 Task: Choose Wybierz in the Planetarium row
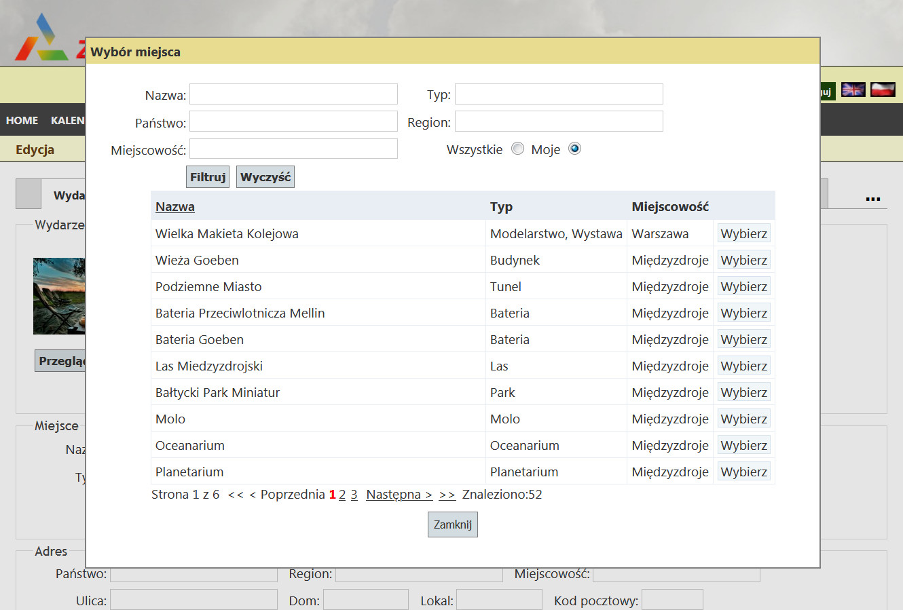coord(744,472)
